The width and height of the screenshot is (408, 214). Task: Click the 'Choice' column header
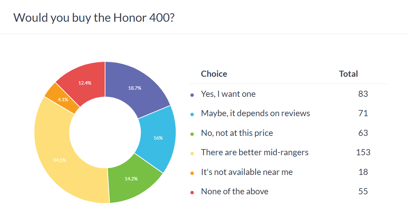click(x=214, y=74)
